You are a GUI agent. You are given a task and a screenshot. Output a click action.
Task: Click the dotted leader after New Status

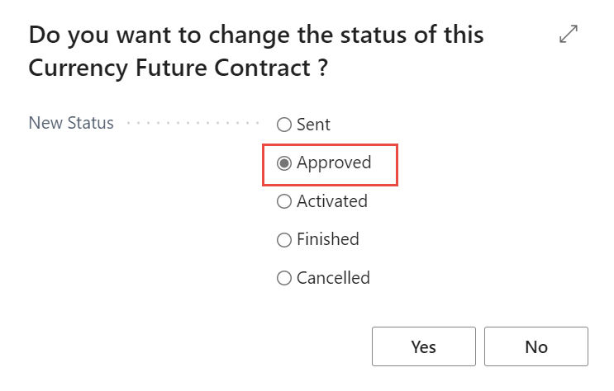point(193,125)
